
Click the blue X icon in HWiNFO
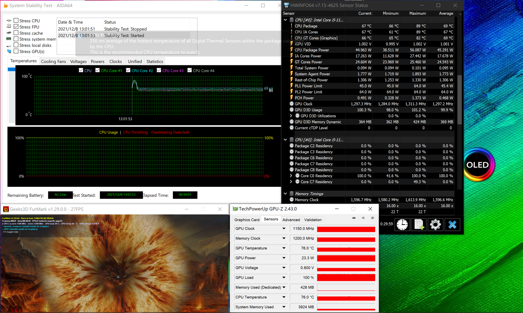tap(452, 224)
